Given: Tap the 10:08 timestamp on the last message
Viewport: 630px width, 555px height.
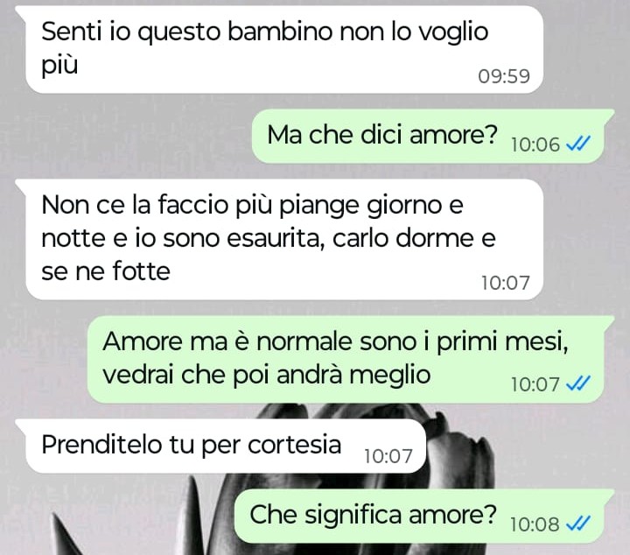Looking at the screenshot, I should click(535, 524).
